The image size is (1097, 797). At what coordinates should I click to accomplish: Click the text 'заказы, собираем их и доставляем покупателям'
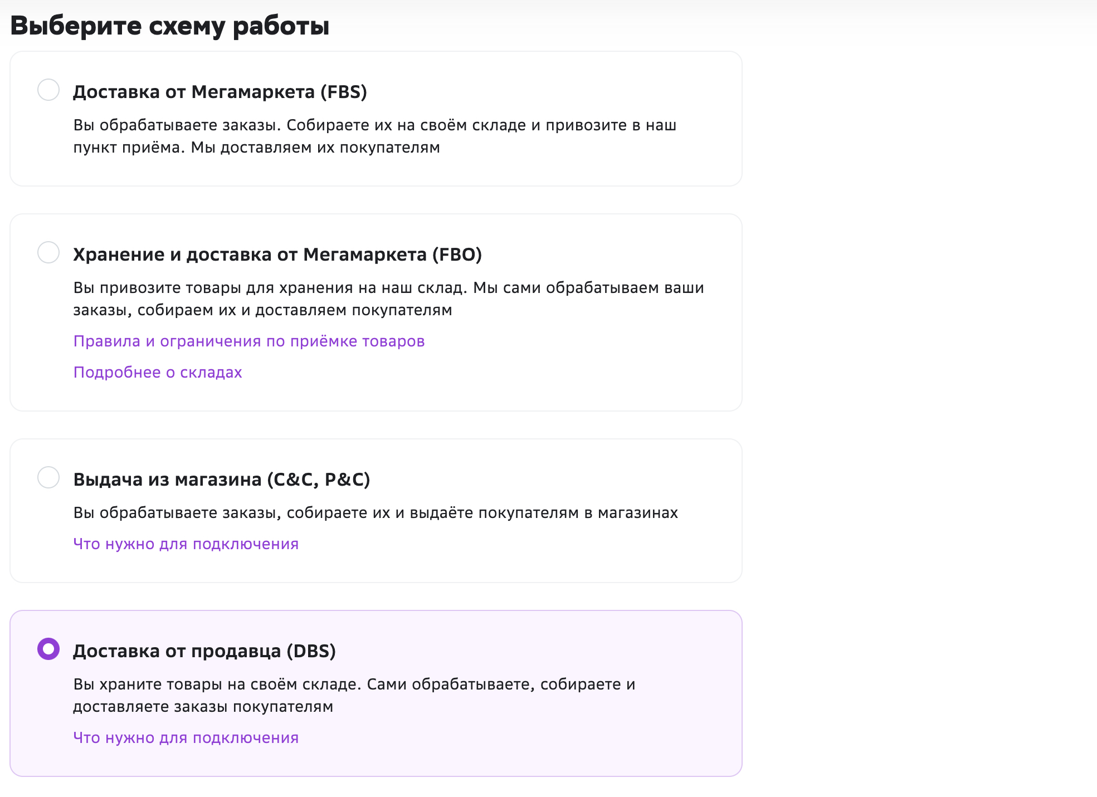click(262, 310)
